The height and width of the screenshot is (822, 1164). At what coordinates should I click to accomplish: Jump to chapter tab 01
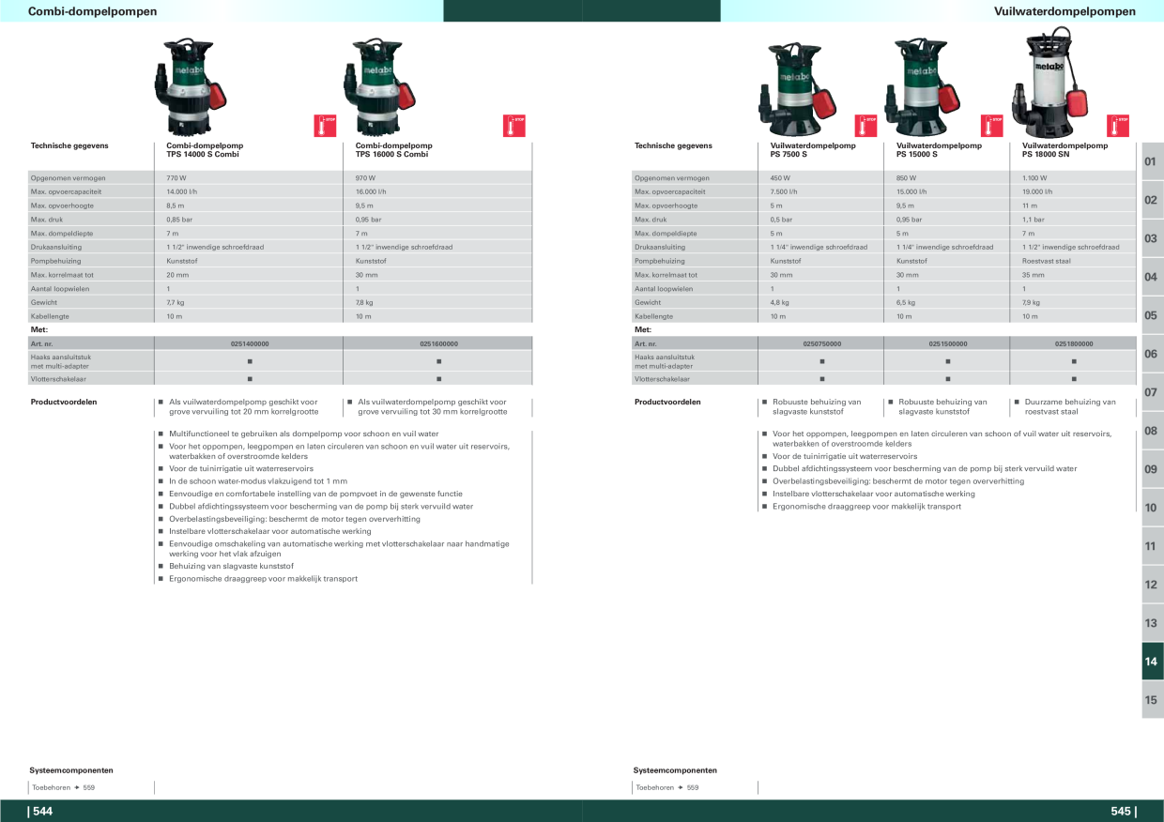point(1152,161)
